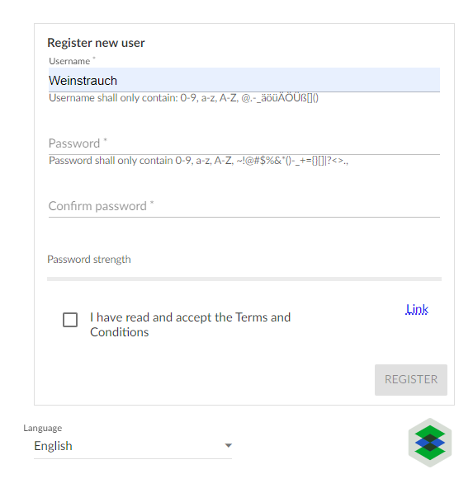The height and width of the screenshot is (488, 473).
Task: Click the 'I have read and accept' label
Action: (x=190, y=325)
